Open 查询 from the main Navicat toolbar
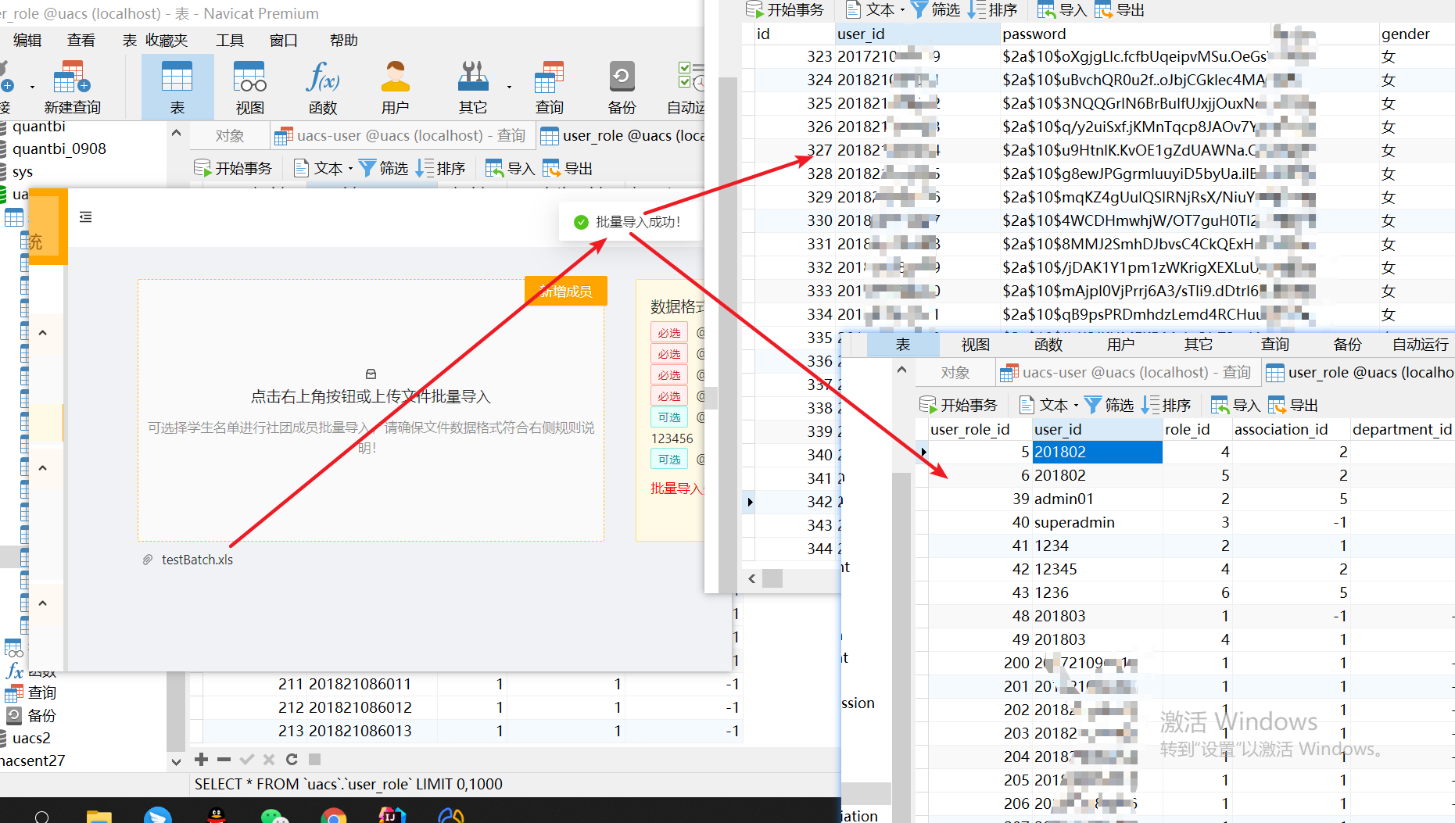The height and width of the screenshot is (823, 1455). coord(549,88)
